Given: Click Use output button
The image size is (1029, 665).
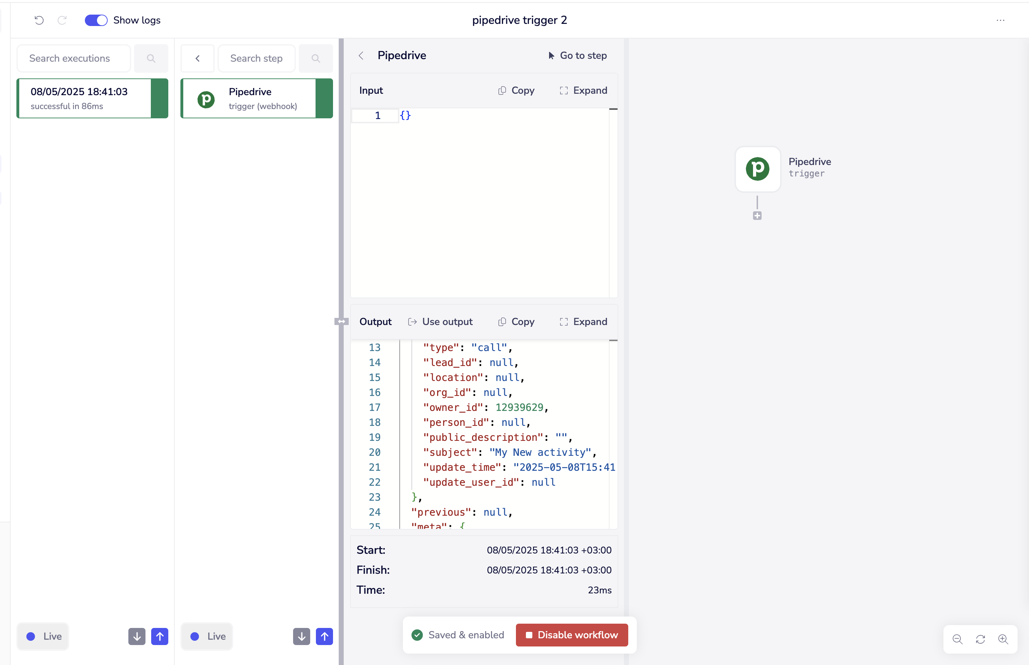Looking at the screenshot, I should [x=440, y=322].
